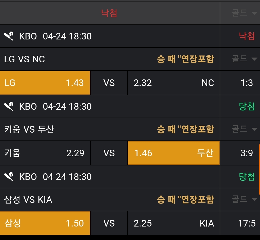Image resolution: width=260 pixels, height=240 pixels.
Task: Click the 삼성 VS KIA match title
Action: pos(28,200)
